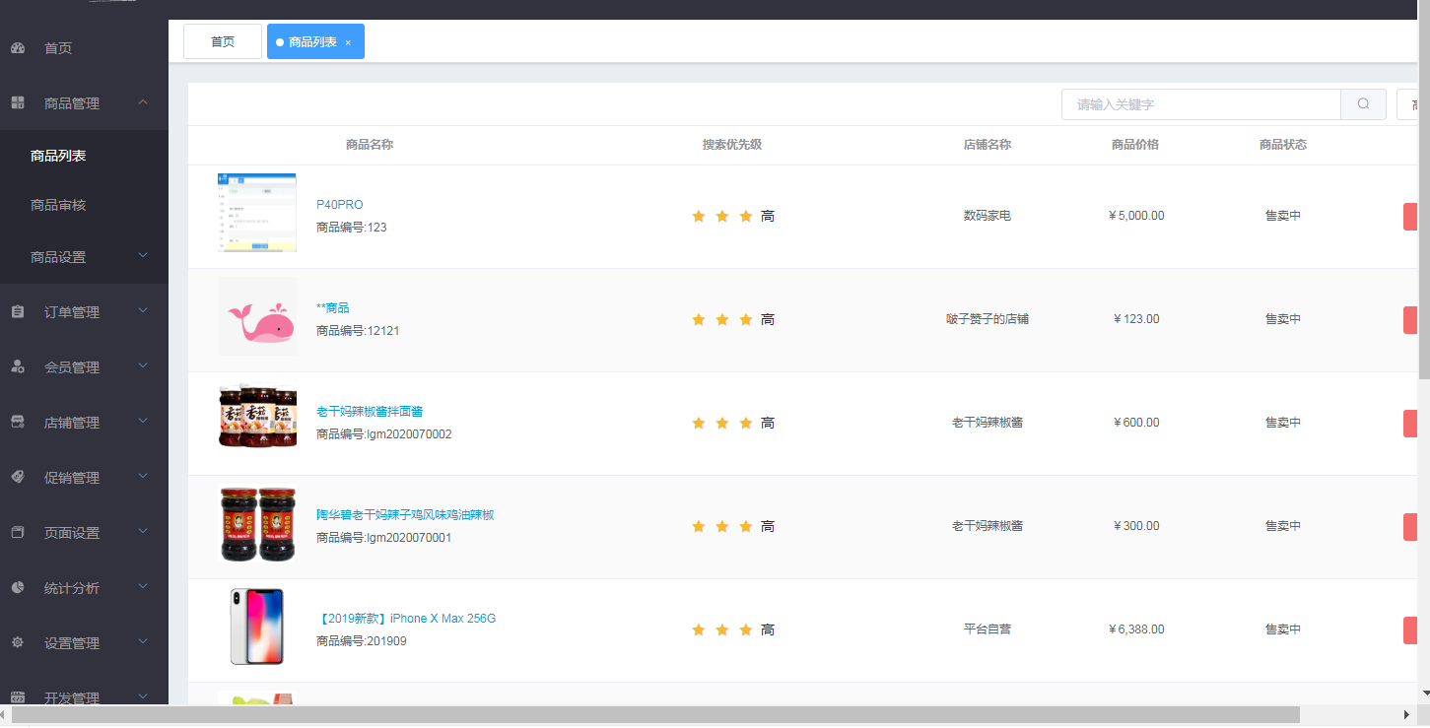Switch to the 首页 tab
1430x728 pixels.
(223, 42)
